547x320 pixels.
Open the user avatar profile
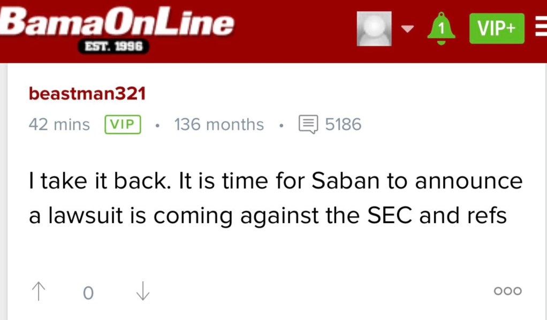click(x=374, y=28)
